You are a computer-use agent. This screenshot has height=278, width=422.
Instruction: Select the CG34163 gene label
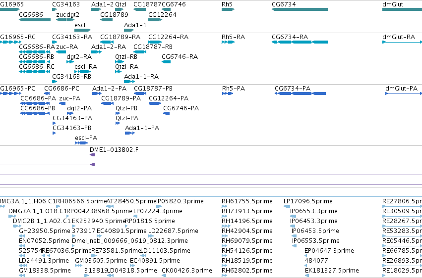(66, 4)
